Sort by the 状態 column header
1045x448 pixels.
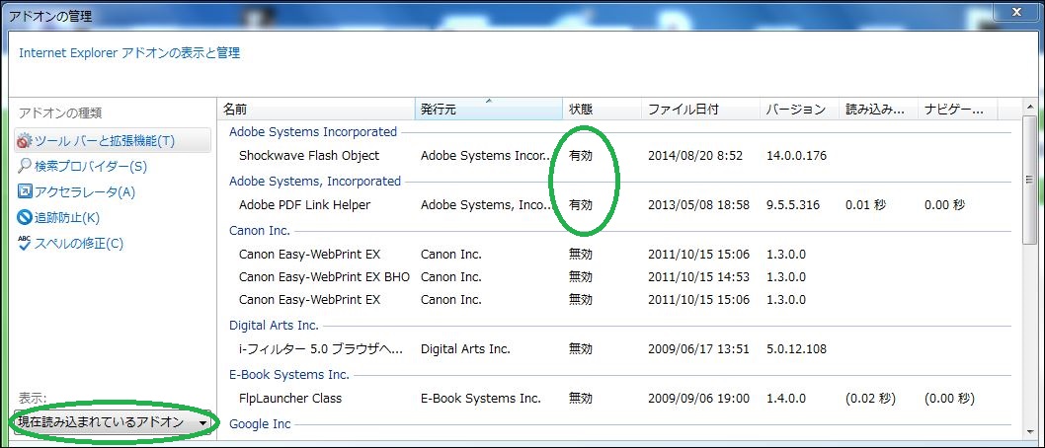click(602, 110)
